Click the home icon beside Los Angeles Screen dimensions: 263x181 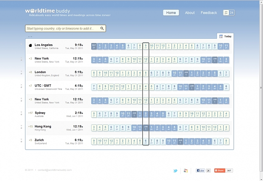click(x=30, y=45)
